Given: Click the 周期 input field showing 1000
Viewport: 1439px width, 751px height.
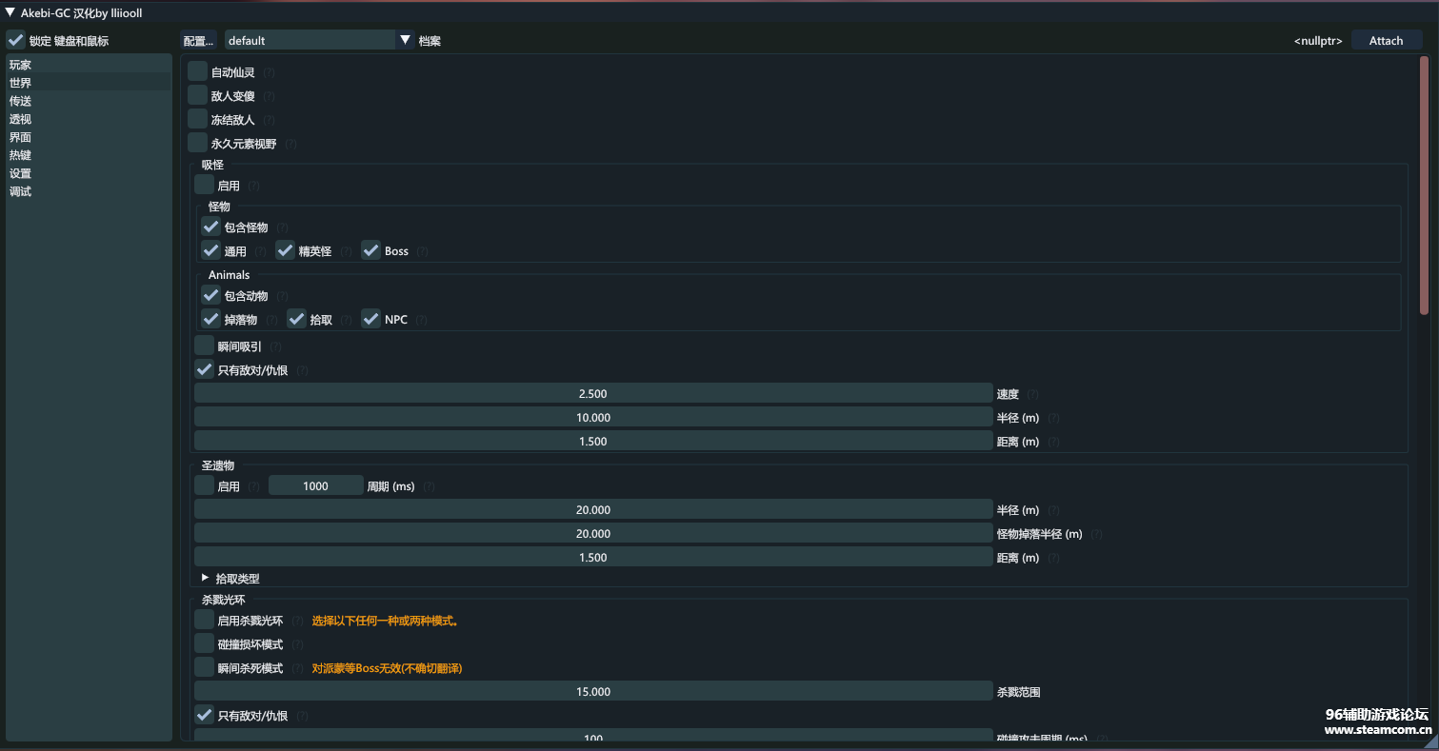Looking at the screenshot, I should (315, 486).
